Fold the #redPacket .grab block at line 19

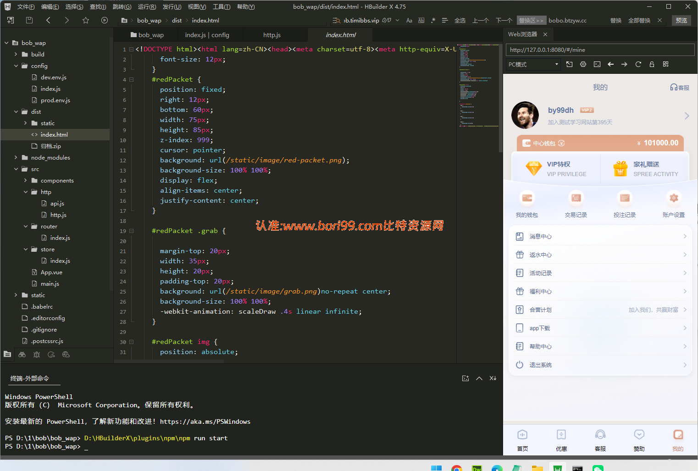(132, 231)
